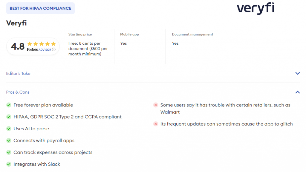Click the Pros & Cons section label
The width and height of the screenshot is (306, 172).
coord(18,92)
